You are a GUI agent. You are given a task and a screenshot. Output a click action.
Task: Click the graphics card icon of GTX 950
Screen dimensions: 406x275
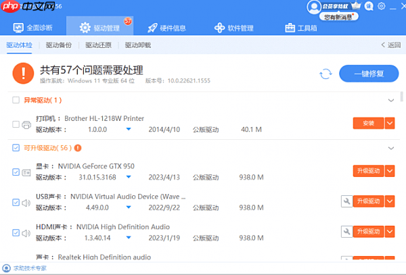pos(26,172)
